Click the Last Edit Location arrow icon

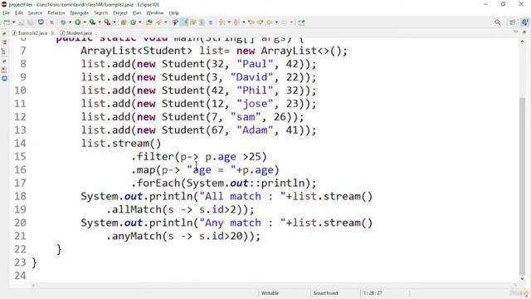[251, 22]
